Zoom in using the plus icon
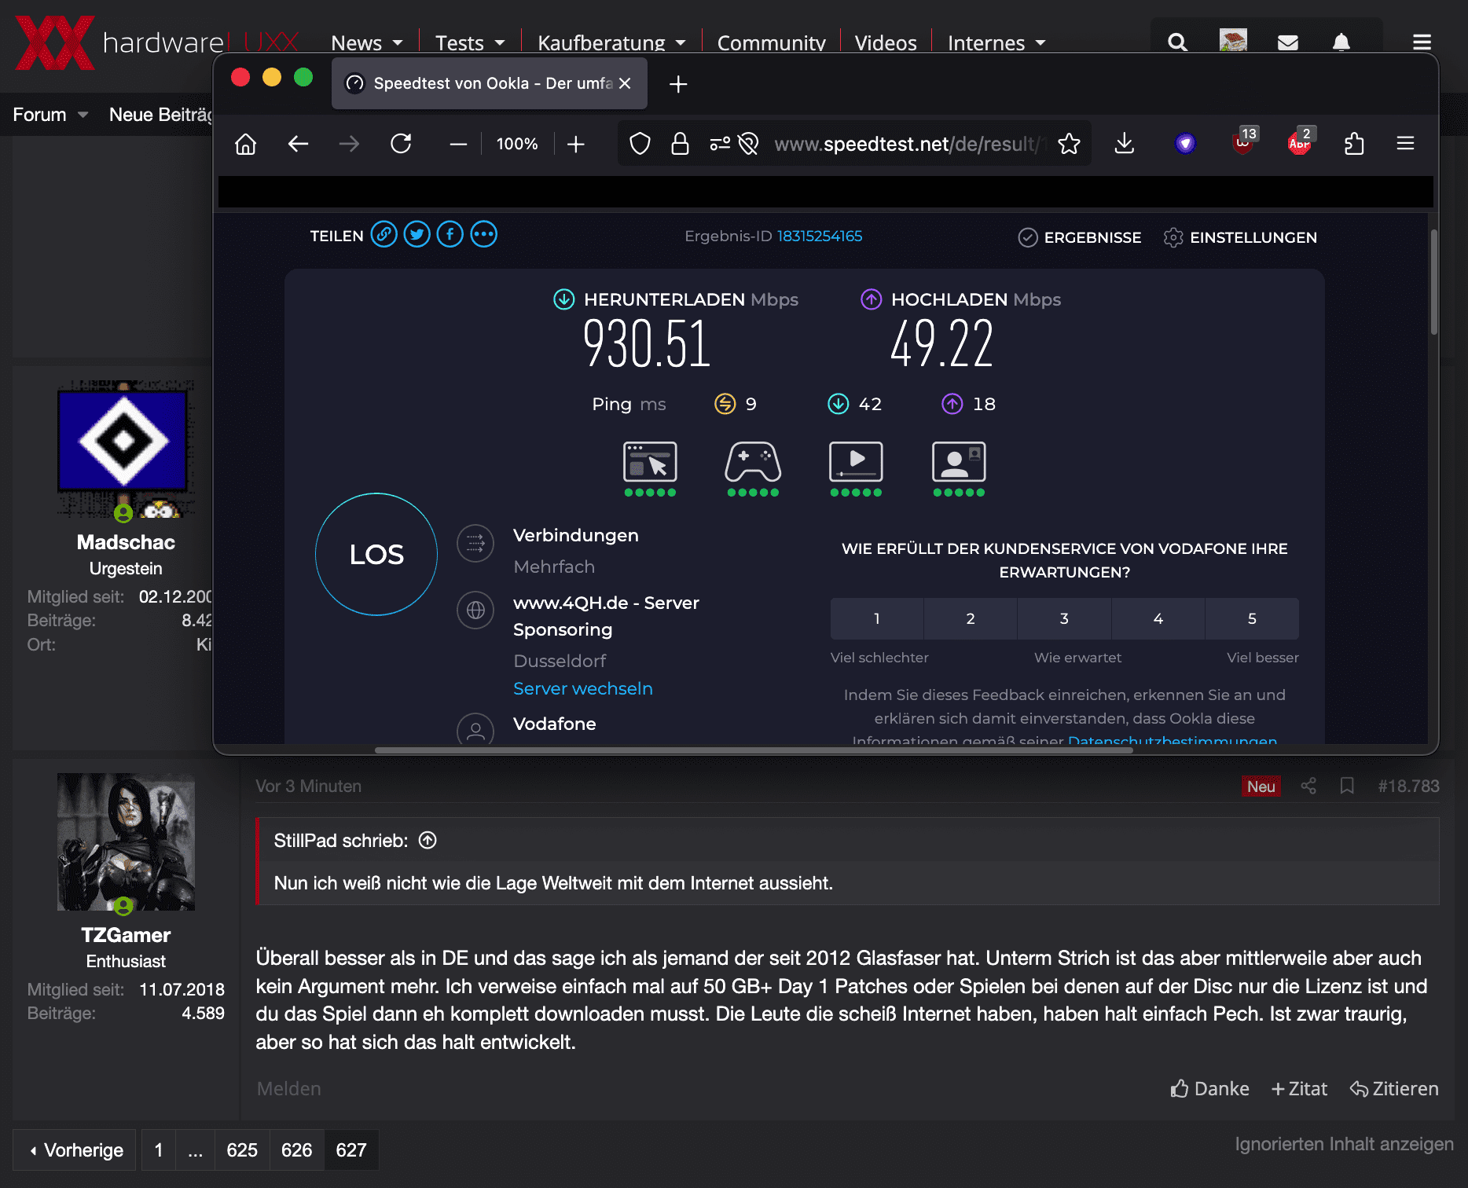The image size is (1468, 1188). [x=576, y=144]
